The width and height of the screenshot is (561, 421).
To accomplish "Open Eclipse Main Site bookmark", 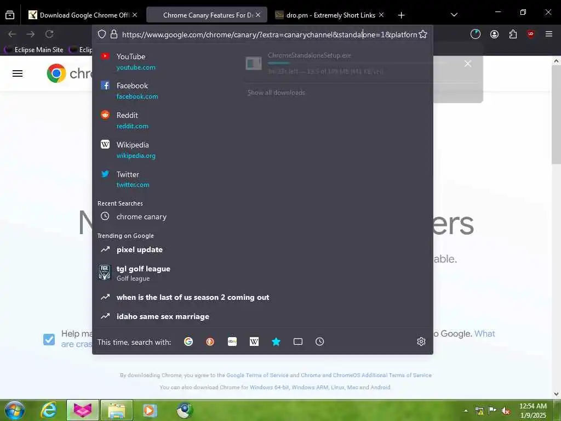I will (34, 49).
